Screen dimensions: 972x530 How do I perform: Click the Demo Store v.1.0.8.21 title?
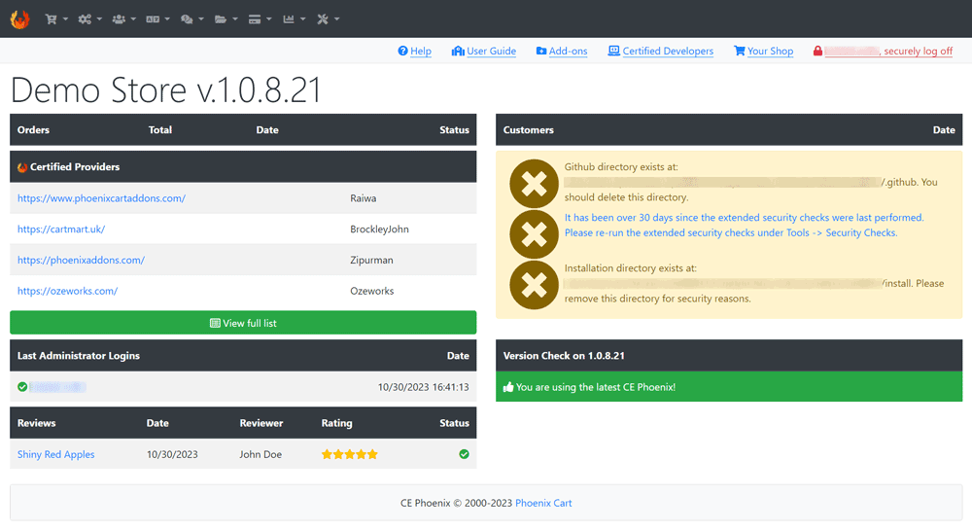[165, 89]
